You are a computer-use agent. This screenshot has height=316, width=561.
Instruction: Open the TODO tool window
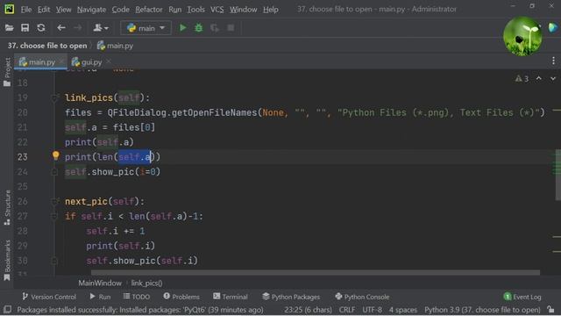[x=137, y=297]
